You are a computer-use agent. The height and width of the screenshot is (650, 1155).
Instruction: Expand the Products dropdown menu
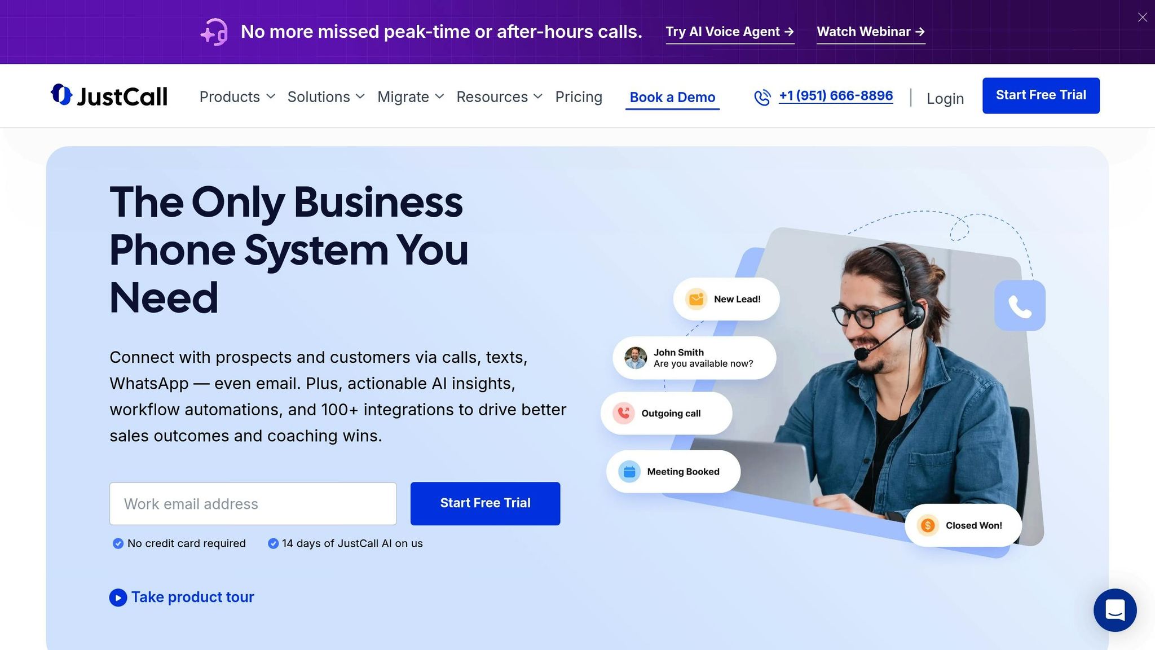point(237,97)
